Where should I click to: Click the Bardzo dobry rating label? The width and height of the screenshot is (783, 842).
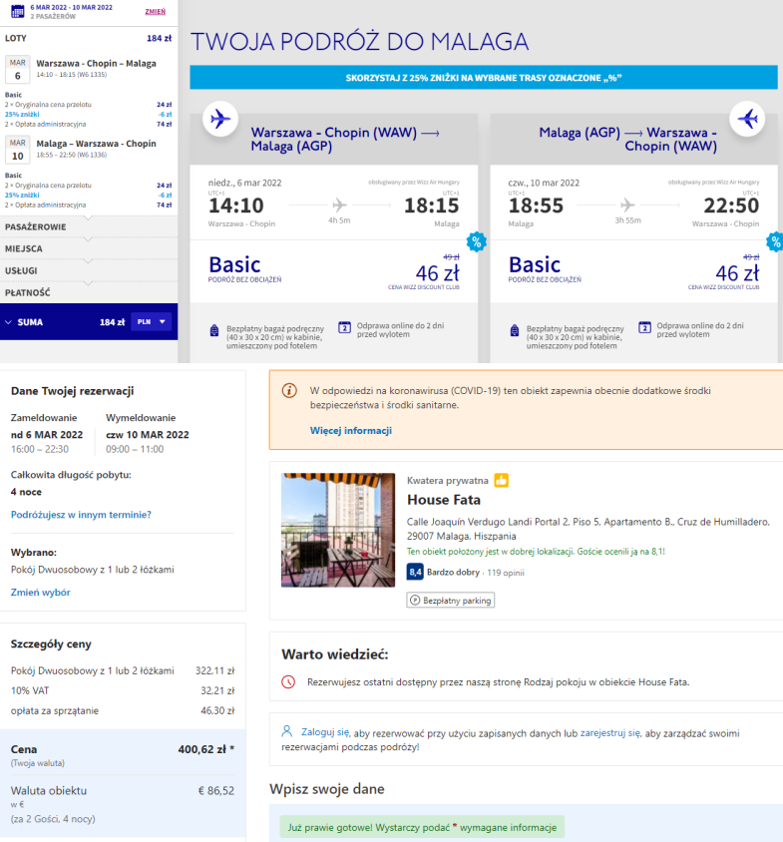pyautogui.click(x=453, y=573)
